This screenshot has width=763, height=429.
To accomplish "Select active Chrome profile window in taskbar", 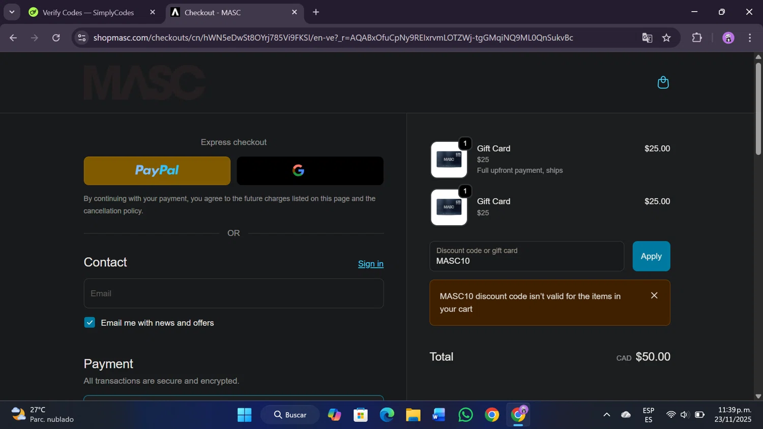I will [x=518, y=415].
